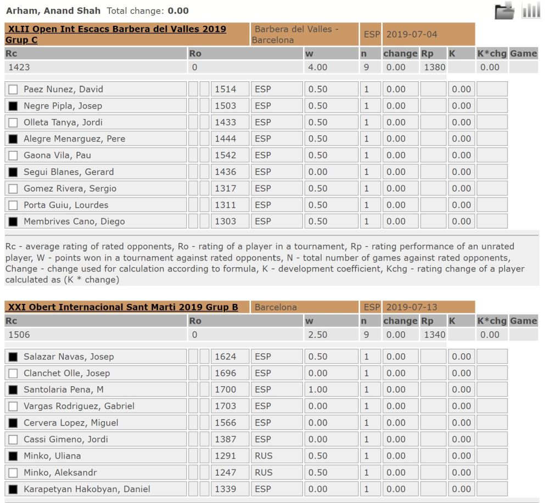Click black piece square beside Salazar Navas, Josep
The width and height of the screenshot is (549, 503).
pyautogui.click(x=13, y=357)
